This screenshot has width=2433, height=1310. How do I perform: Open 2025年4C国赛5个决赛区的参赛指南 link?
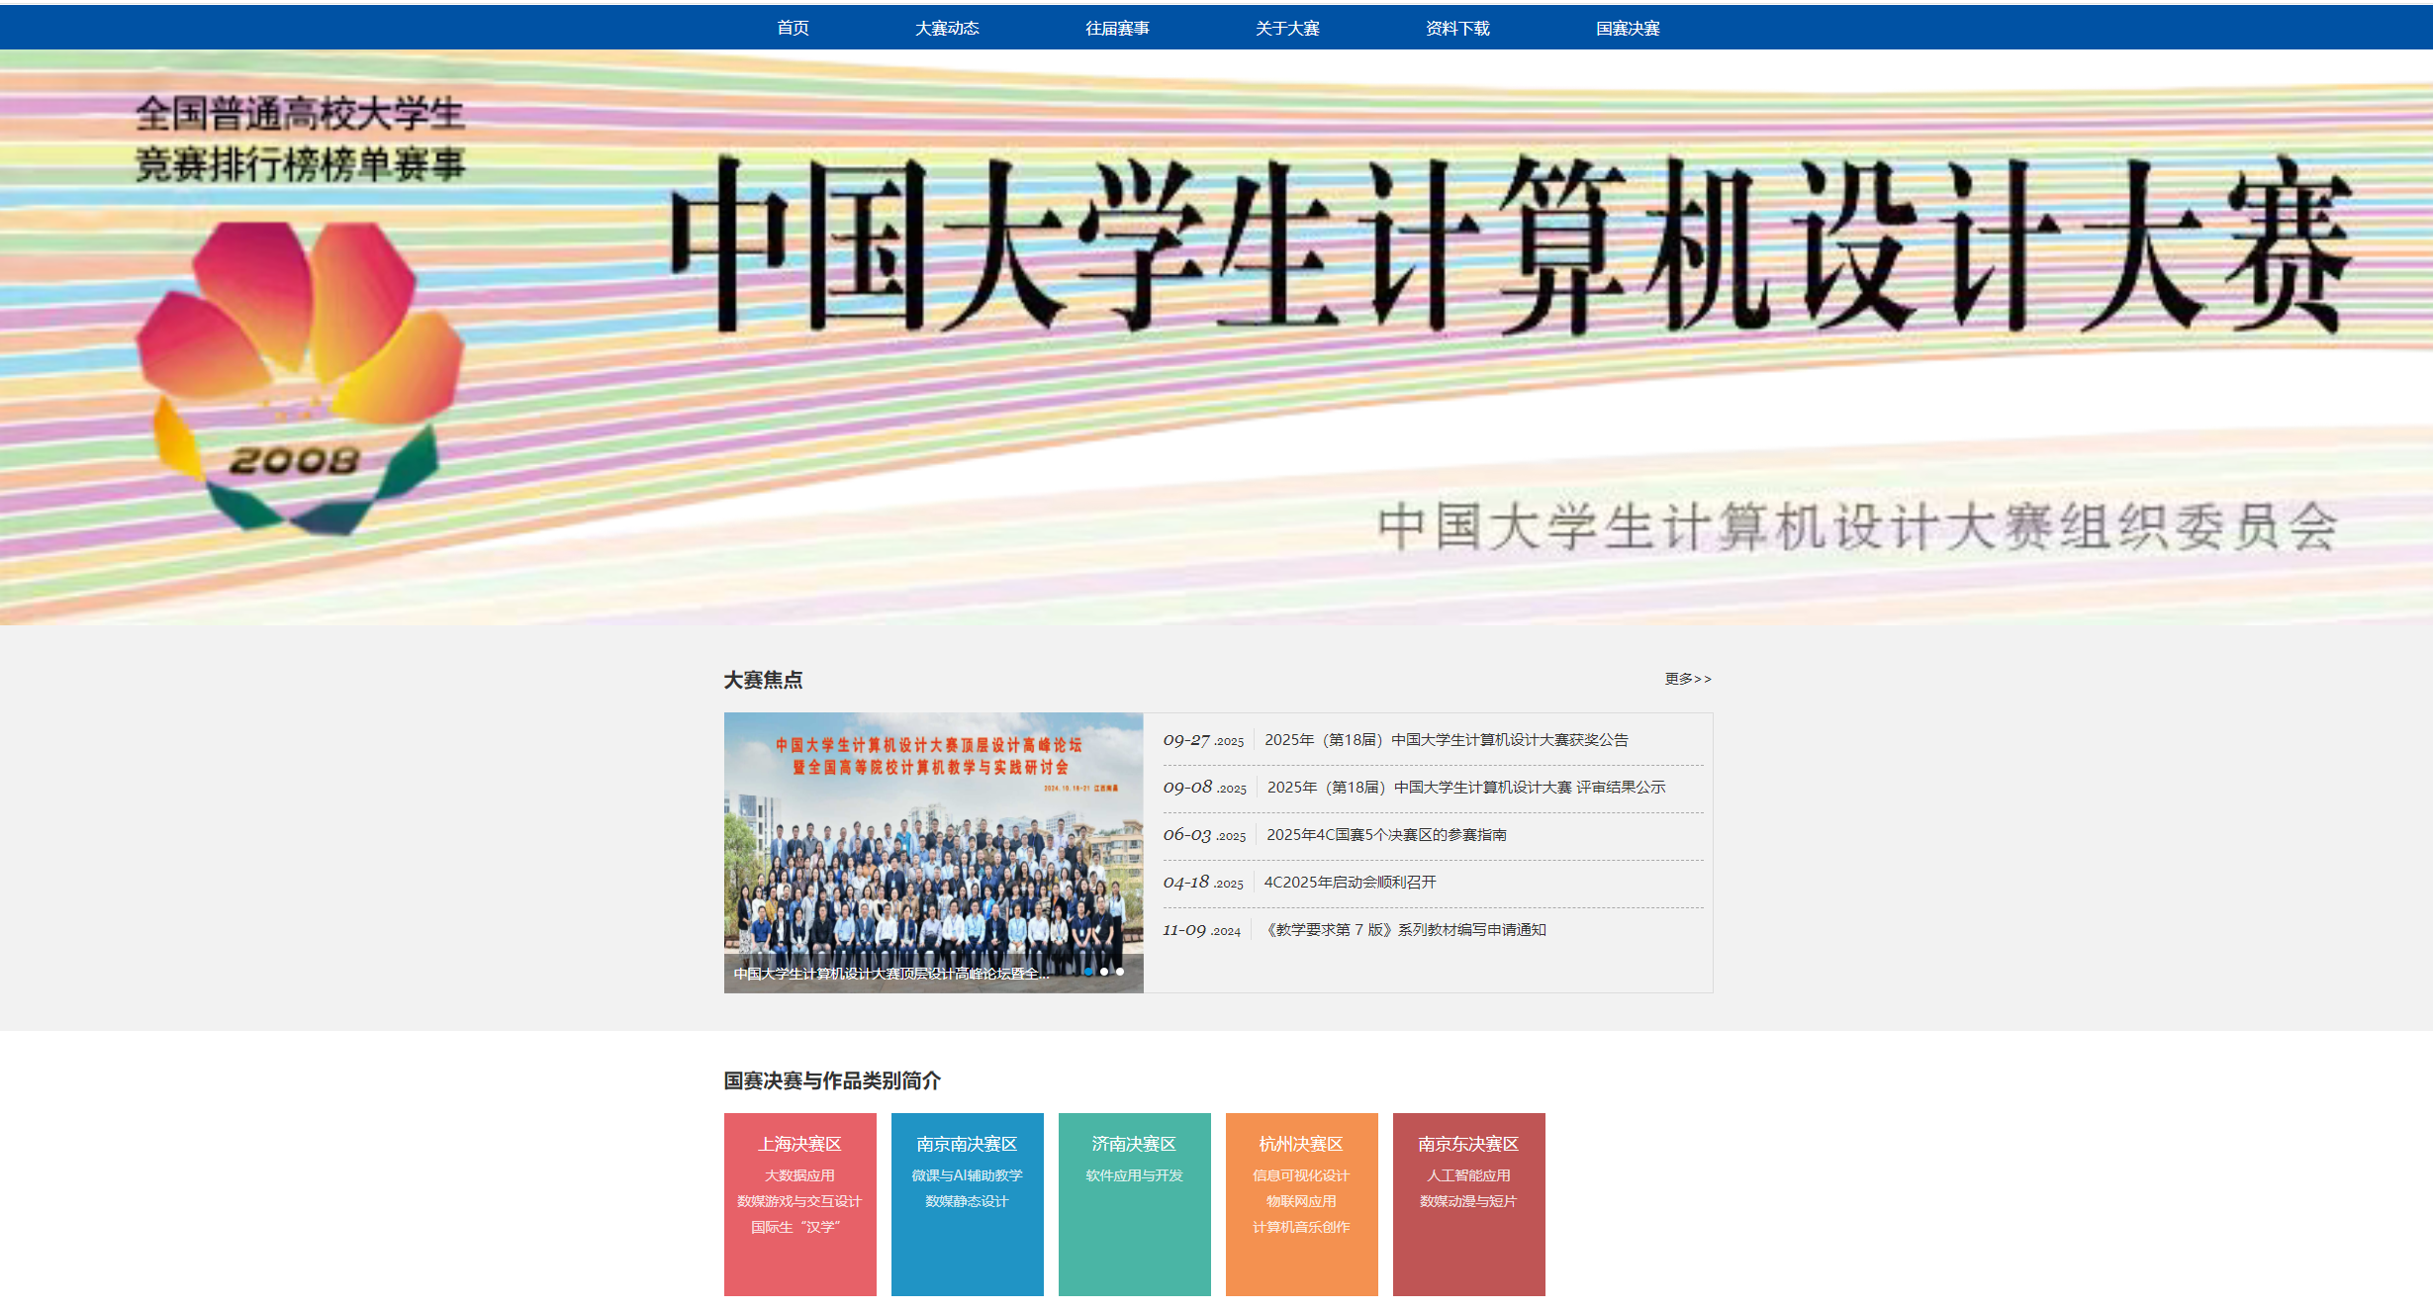(1386, 835)
